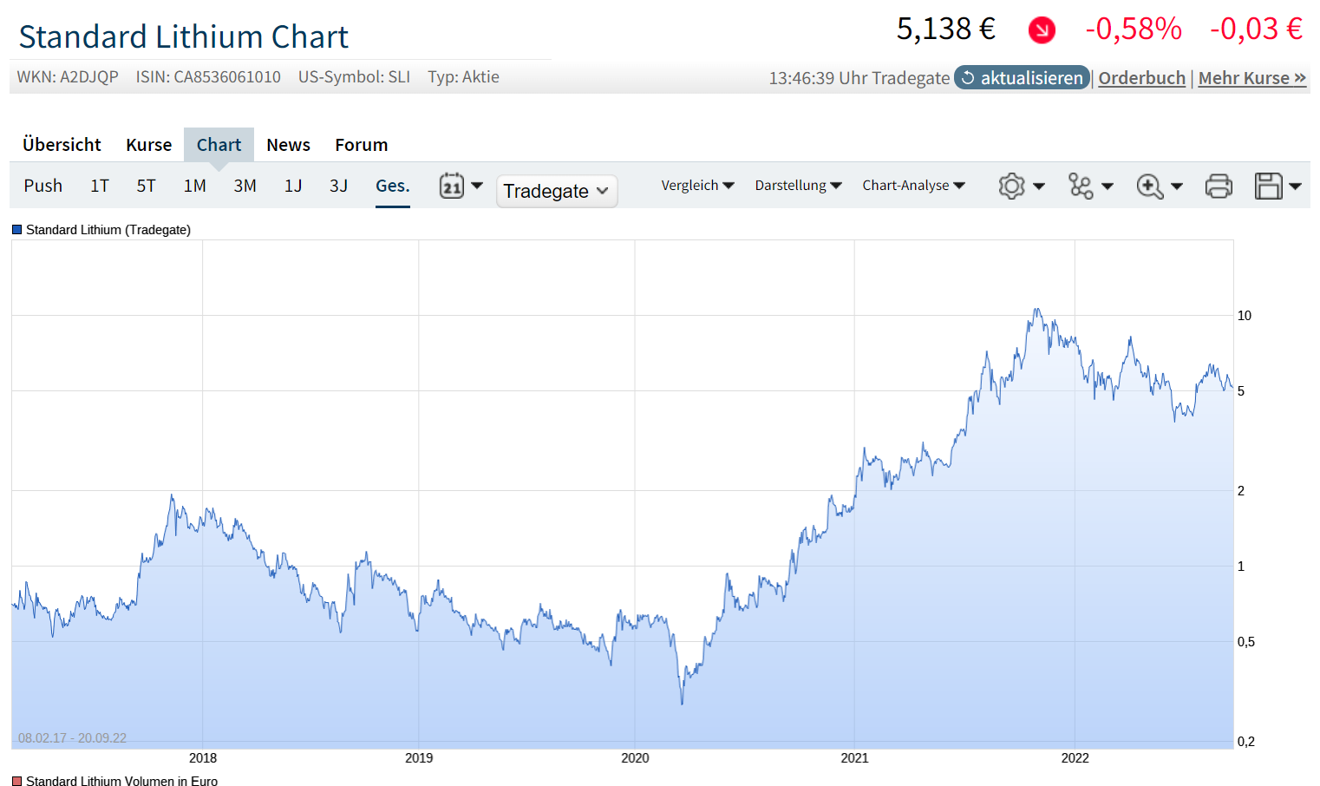
Task: Select the Chart tab
Action: pyautogui.click(x=219, y=145)
